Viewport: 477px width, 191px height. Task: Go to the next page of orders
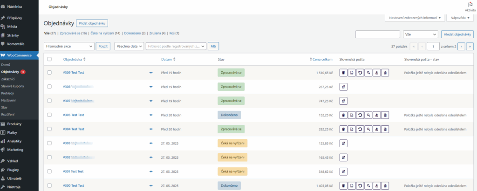pyautogui.click(x=461, y=47)
